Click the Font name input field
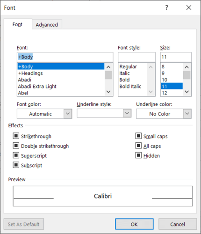The image size is (201, 234). [x=65, y=57]
